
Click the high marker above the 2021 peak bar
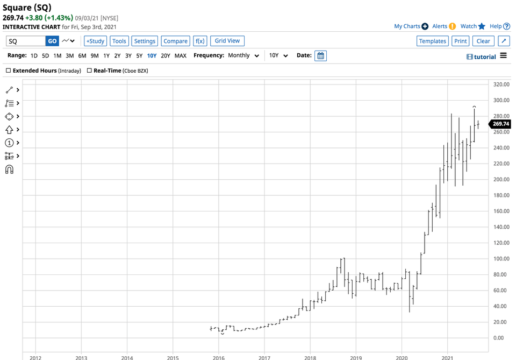tap(474, 107)
